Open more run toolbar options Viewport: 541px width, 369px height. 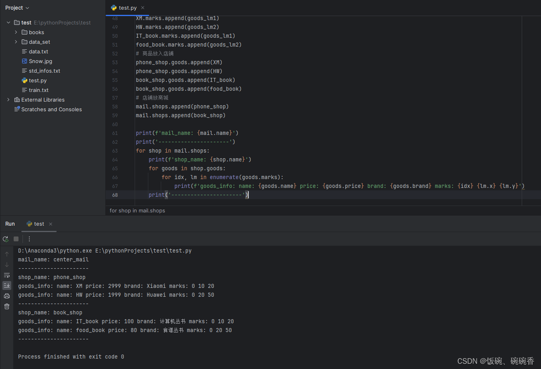tap(29, 239)
